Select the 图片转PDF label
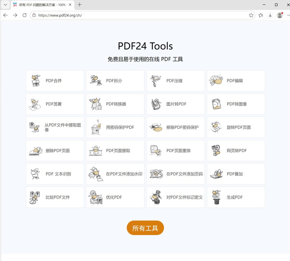 176,104
